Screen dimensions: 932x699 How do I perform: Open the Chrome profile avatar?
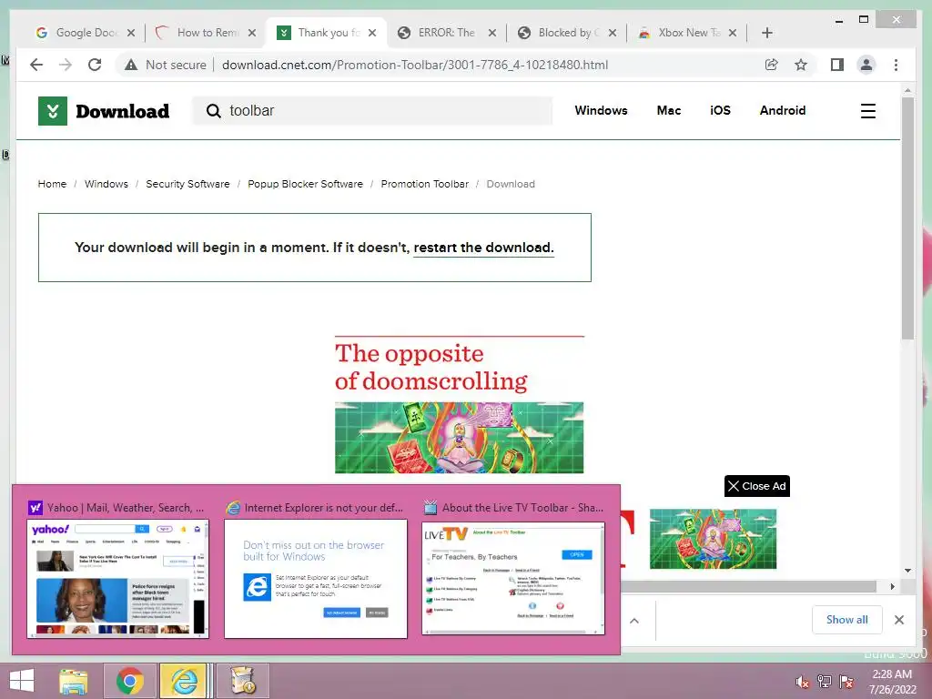tap(866, 65)
